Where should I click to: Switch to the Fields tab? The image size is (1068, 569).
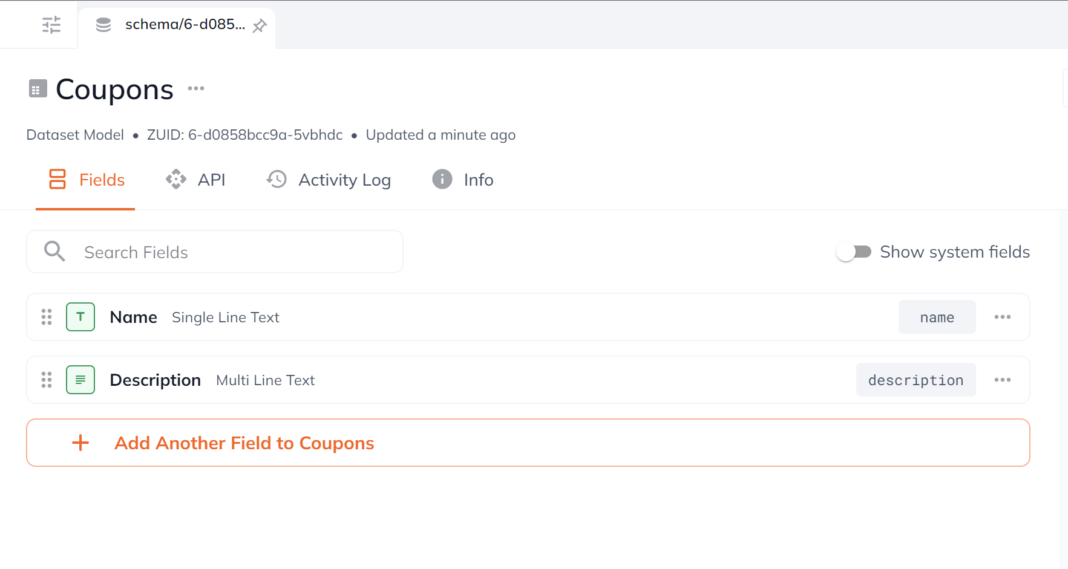[x=85, y=180]
